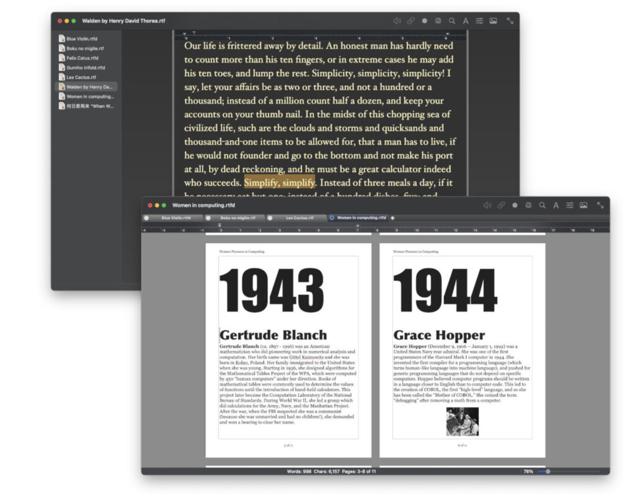Click the speaker icon in the Walden window

pos(397,20)
